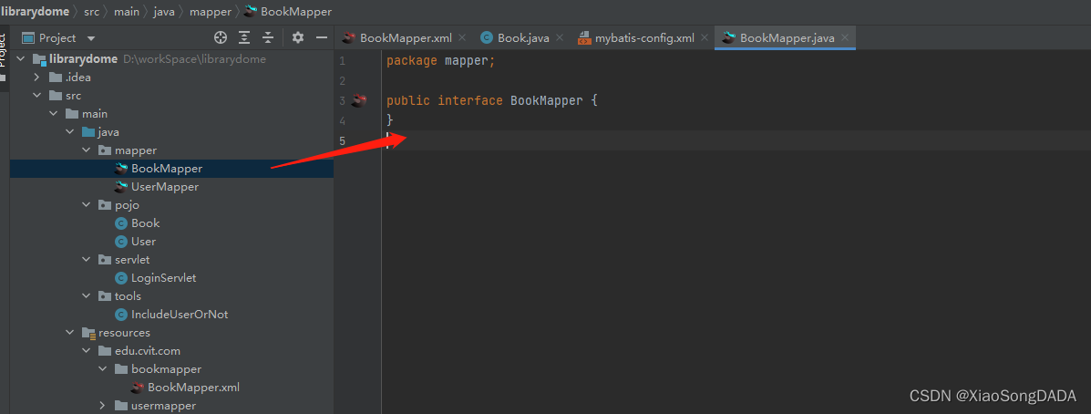Image resolution: width=1091 pixels, height=414 pixels.
Task: Click the 'public interface BookMapper {' line
Action: coord(492,100)
